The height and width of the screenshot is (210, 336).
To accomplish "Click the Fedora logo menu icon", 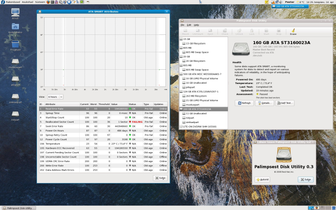I will [x=3, y=2].
